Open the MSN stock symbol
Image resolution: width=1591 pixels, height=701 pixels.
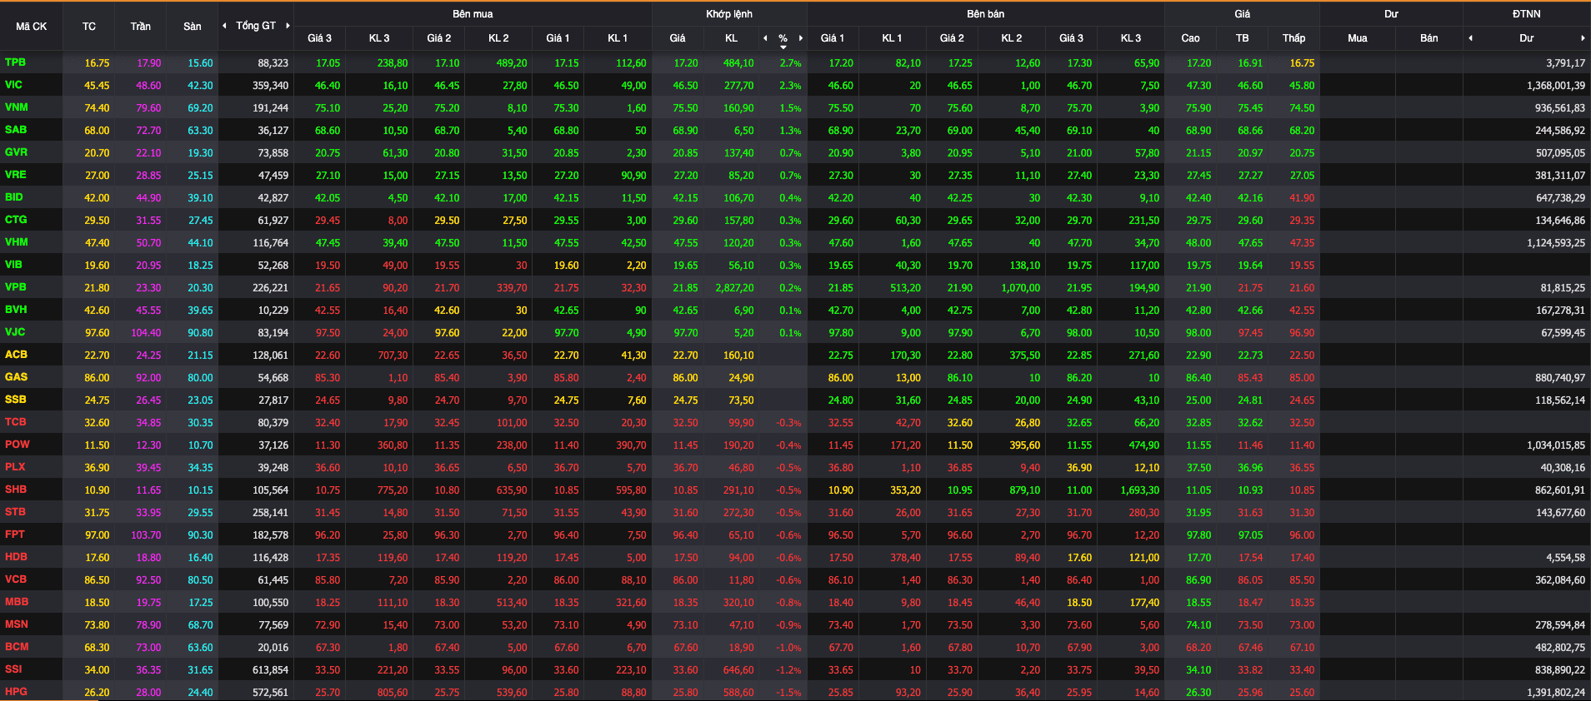click(x=16, y=624)
